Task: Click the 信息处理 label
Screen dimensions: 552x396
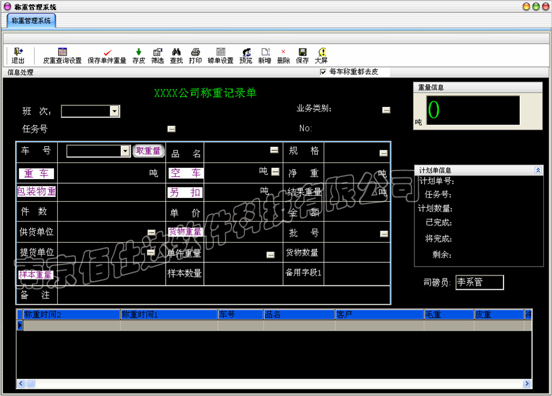Action: tap(21, 72)
